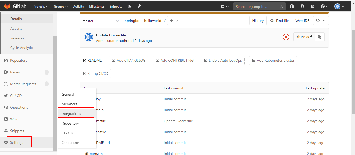Viewport: 355px width, 155px height.
Task: Focus the Search or jump to field
Action: point(259,7)
